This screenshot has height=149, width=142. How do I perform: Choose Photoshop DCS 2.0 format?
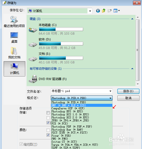click(x=82, y=117)
